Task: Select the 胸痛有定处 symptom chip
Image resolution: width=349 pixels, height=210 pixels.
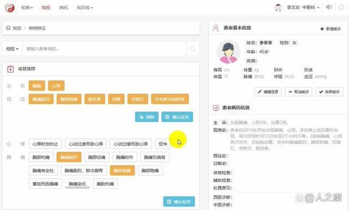Action: pos(43,170)
